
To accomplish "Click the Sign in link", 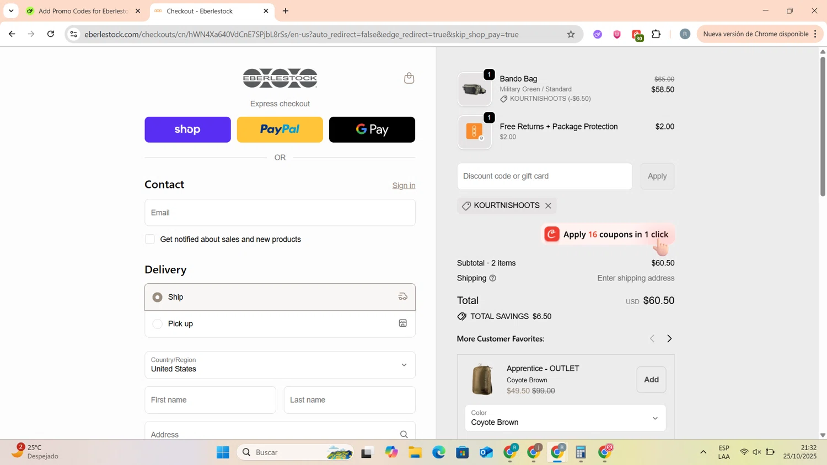I will tap(404, 186).
